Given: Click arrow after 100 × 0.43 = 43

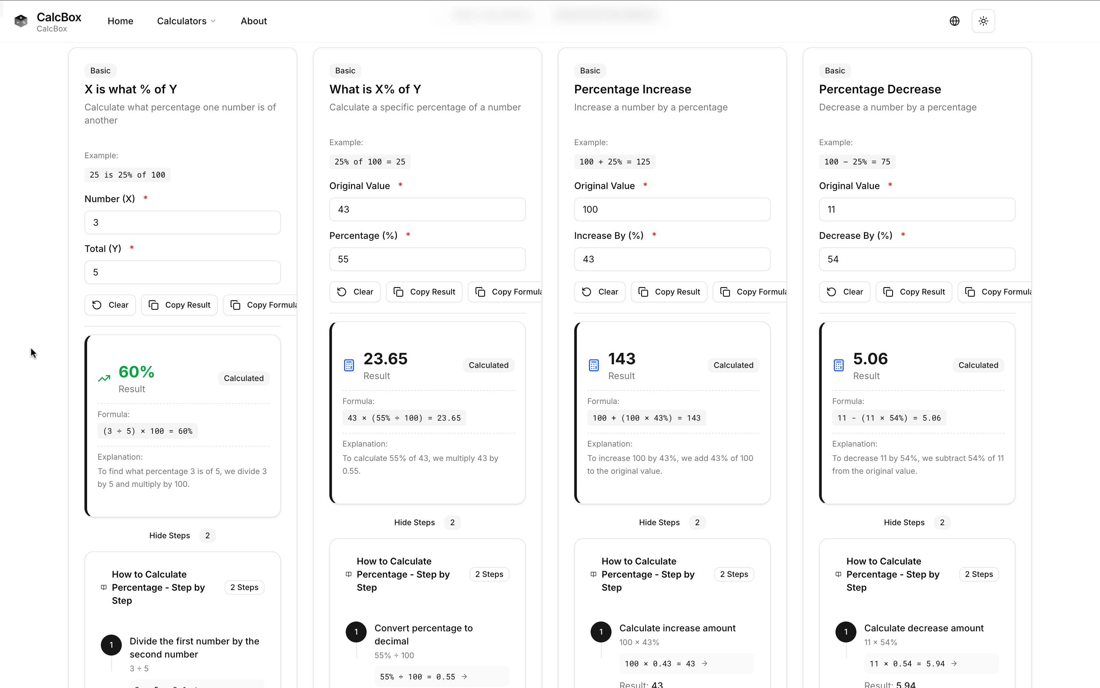Looking at the screenshot, I should [705, 663].
